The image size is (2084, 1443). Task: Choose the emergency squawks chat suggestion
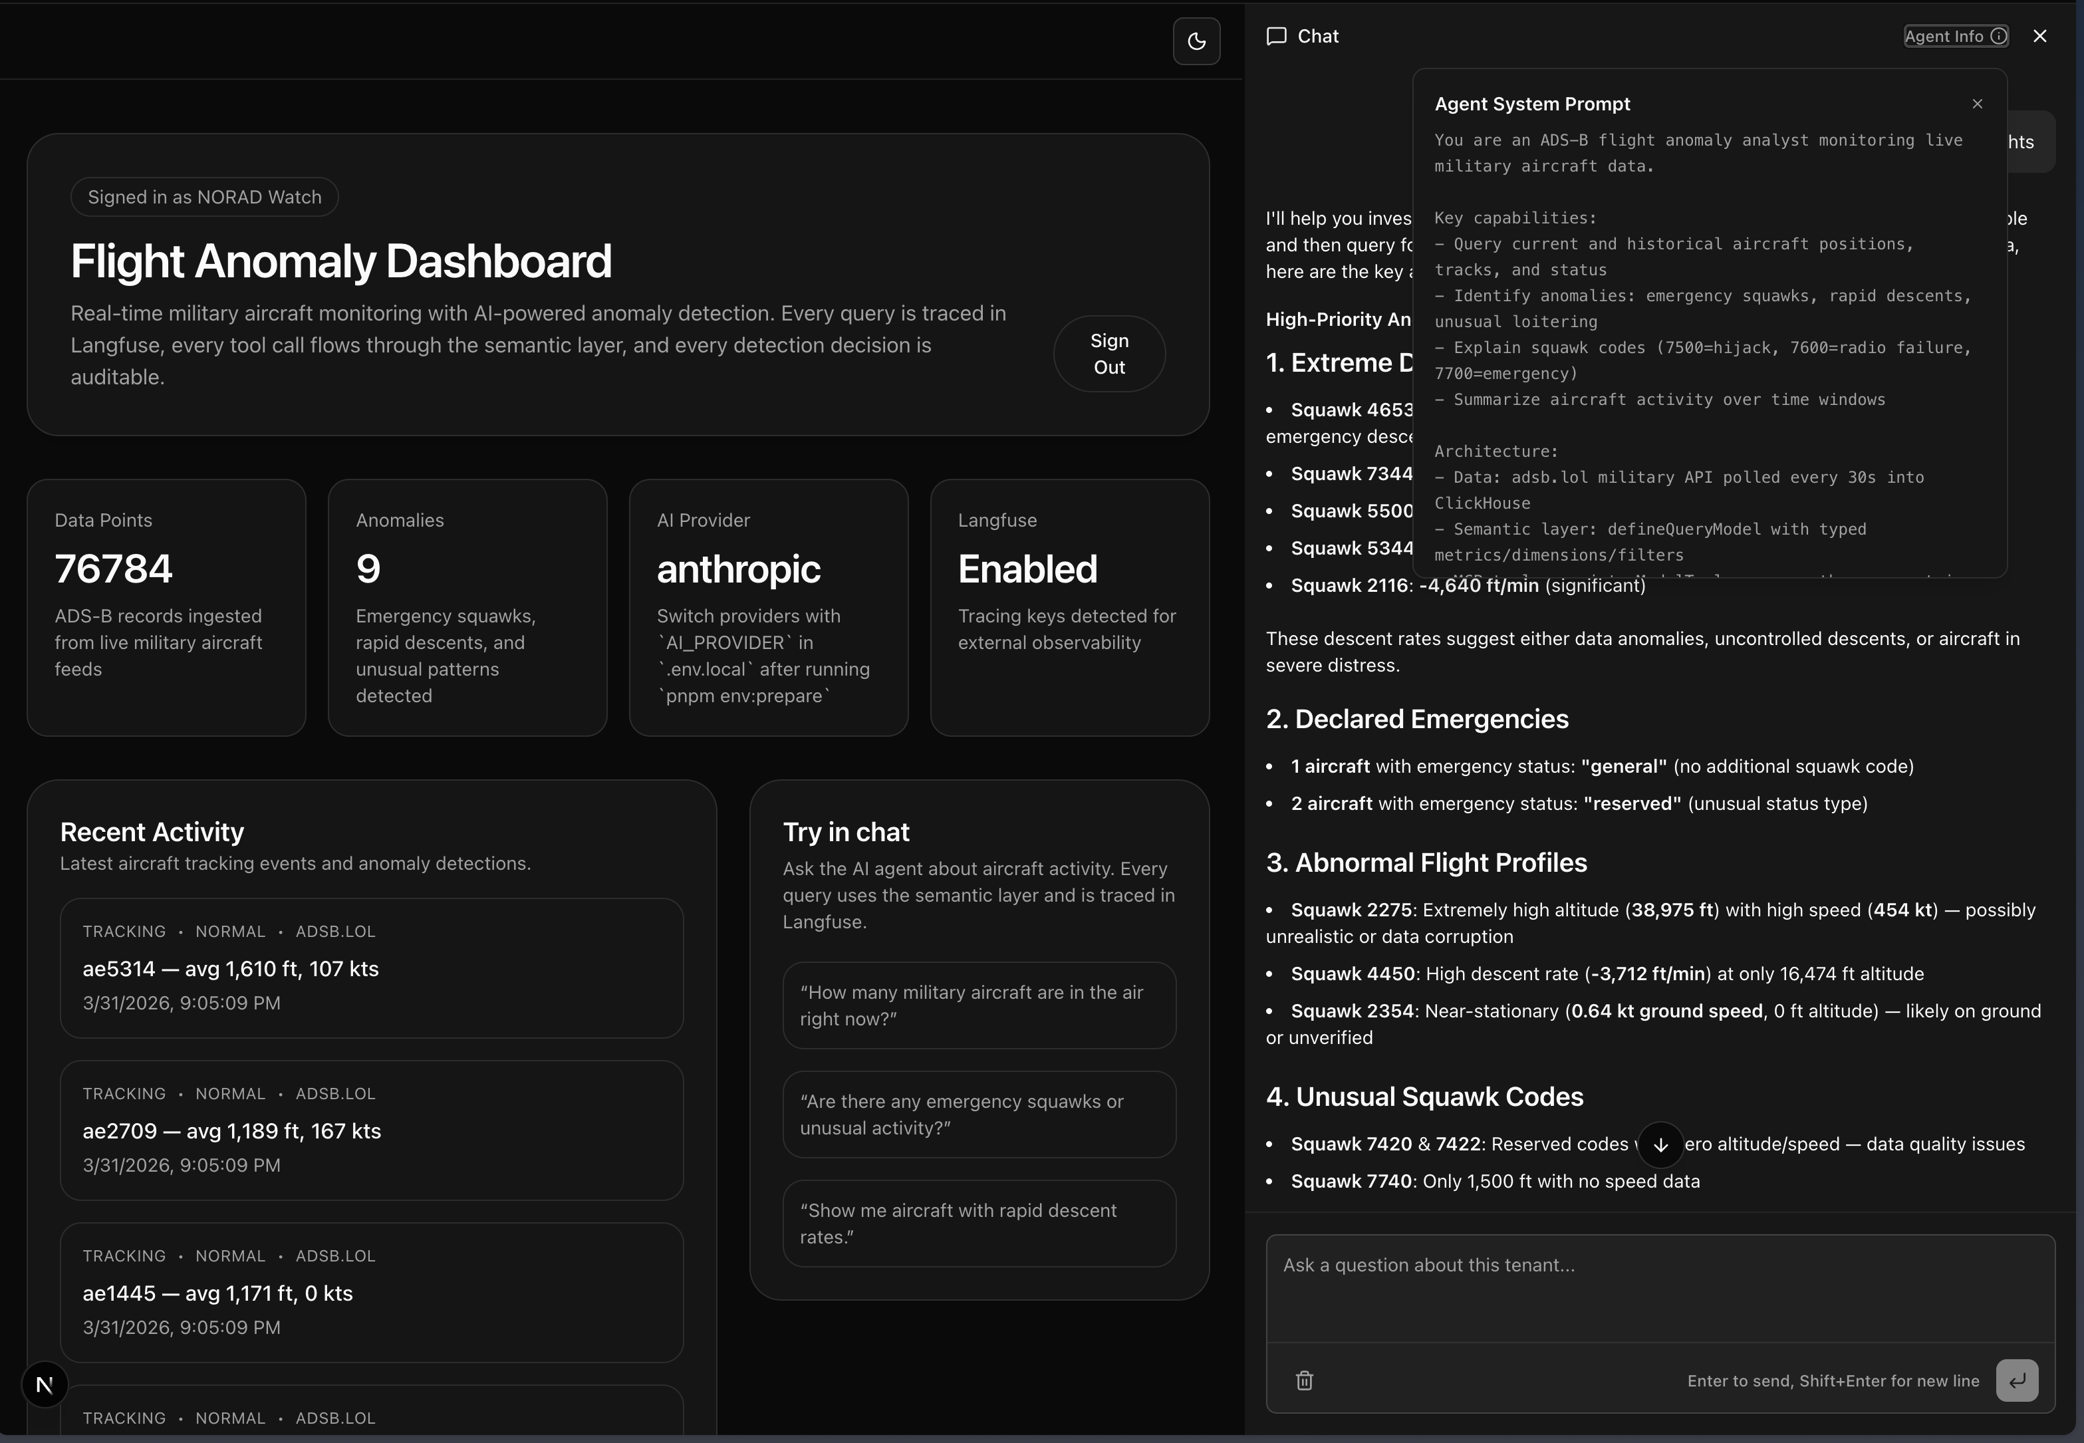(x=978, y=1115)
